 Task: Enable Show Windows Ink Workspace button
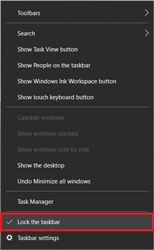77,81
